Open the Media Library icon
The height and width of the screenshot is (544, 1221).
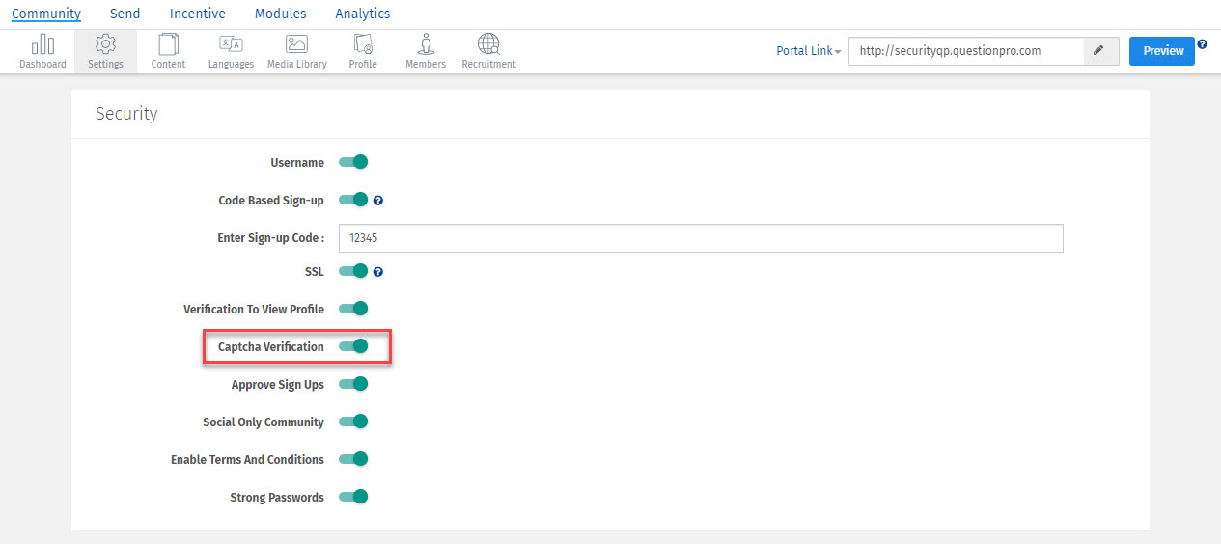(x=296, y=45)
